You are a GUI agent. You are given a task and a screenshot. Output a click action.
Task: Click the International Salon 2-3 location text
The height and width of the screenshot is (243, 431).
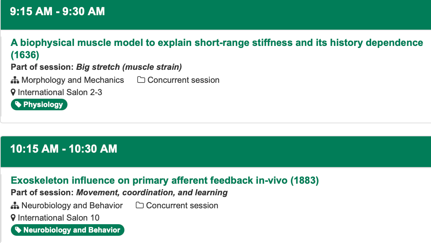[x=60, y=93]
